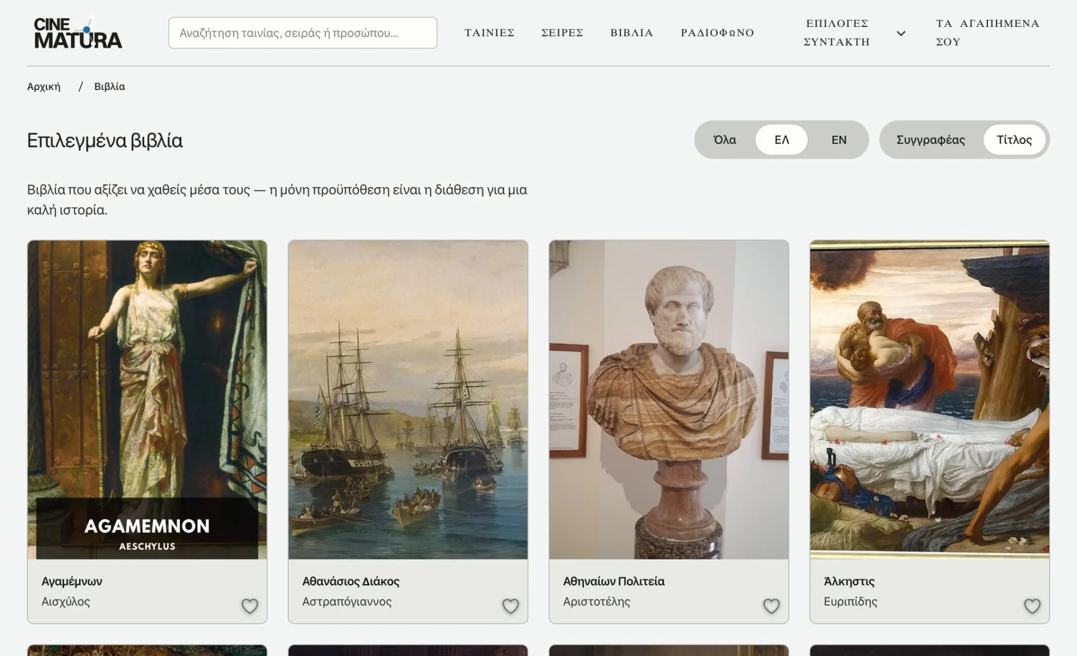Click the Αθανάσιος Διάκος title

[351, 581]
